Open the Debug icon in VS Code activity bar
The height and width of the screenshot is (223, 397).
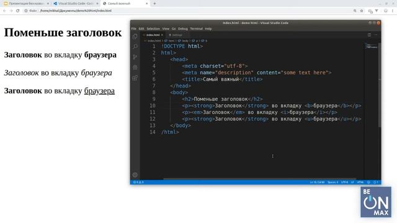coord(135,68)
